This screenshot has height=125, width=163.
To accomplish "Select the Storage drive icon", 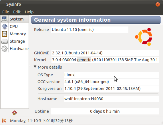I will click(x=5, y=41).
